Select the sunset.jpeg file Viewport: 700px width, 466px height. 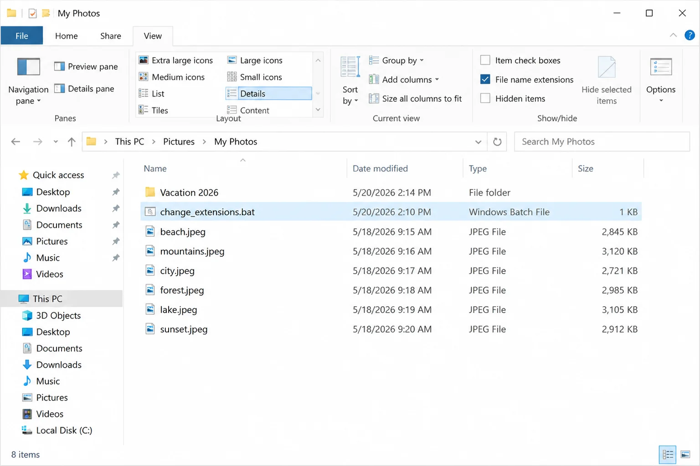click(x=391, y=329)
